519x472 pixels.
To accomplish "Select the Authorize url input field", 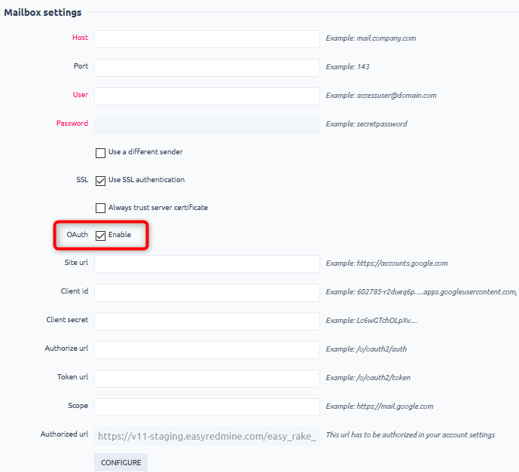I will pos(207,350).
